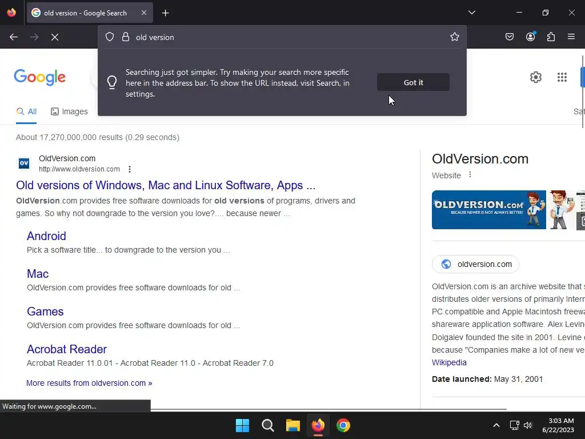Open Windows taskbar Search

point(267,425)
